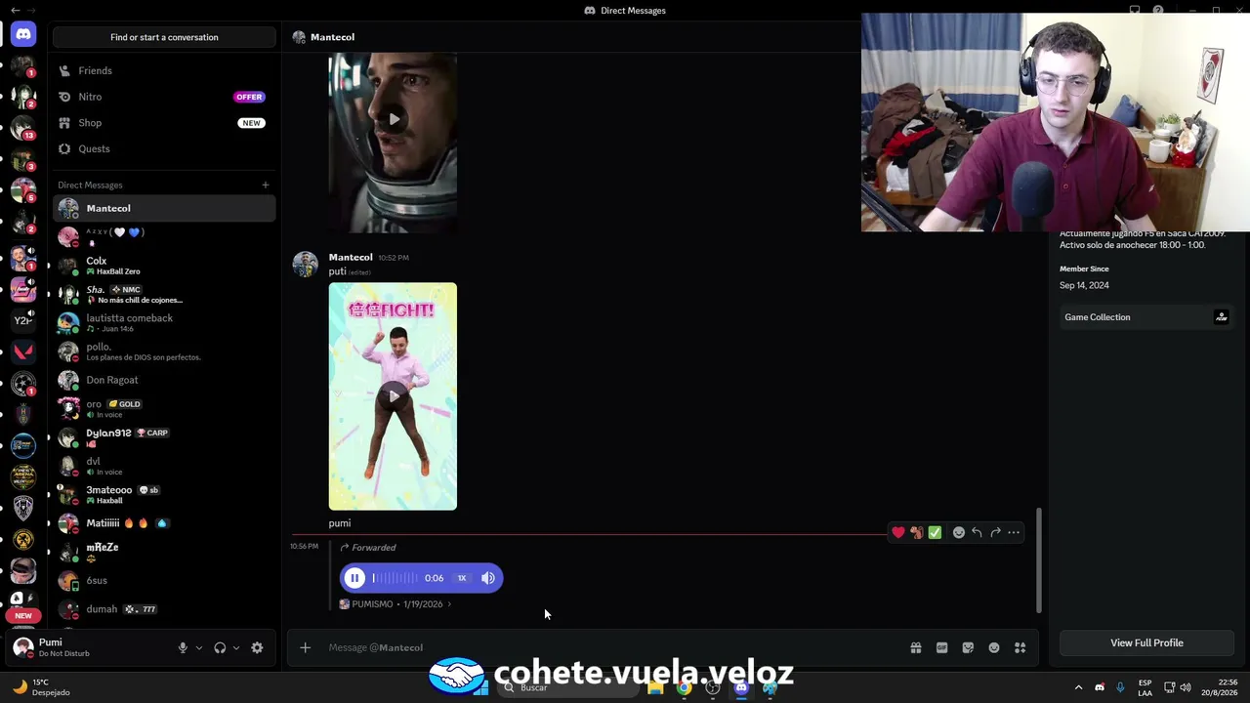
Task: Open File Explorer from the taskbar
Action: 655,687
